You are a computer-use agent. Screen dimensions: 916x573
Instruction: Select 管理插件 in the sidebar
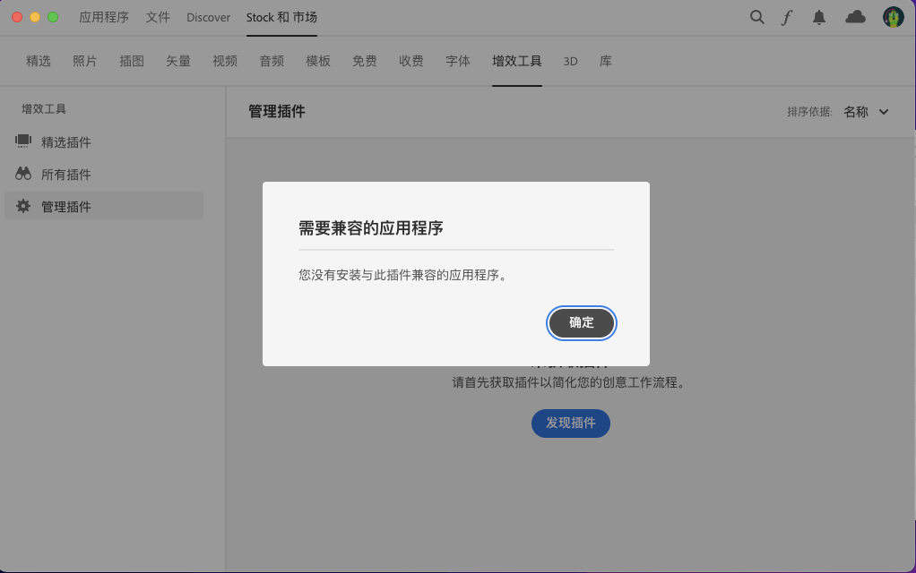point(104,206)
